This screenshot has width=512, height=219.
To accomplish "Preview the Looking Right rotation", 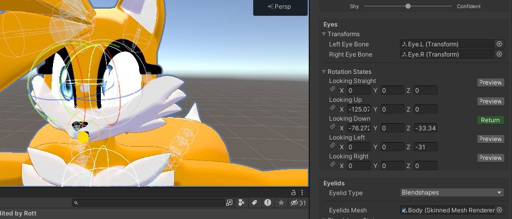I will click(491, 158).
